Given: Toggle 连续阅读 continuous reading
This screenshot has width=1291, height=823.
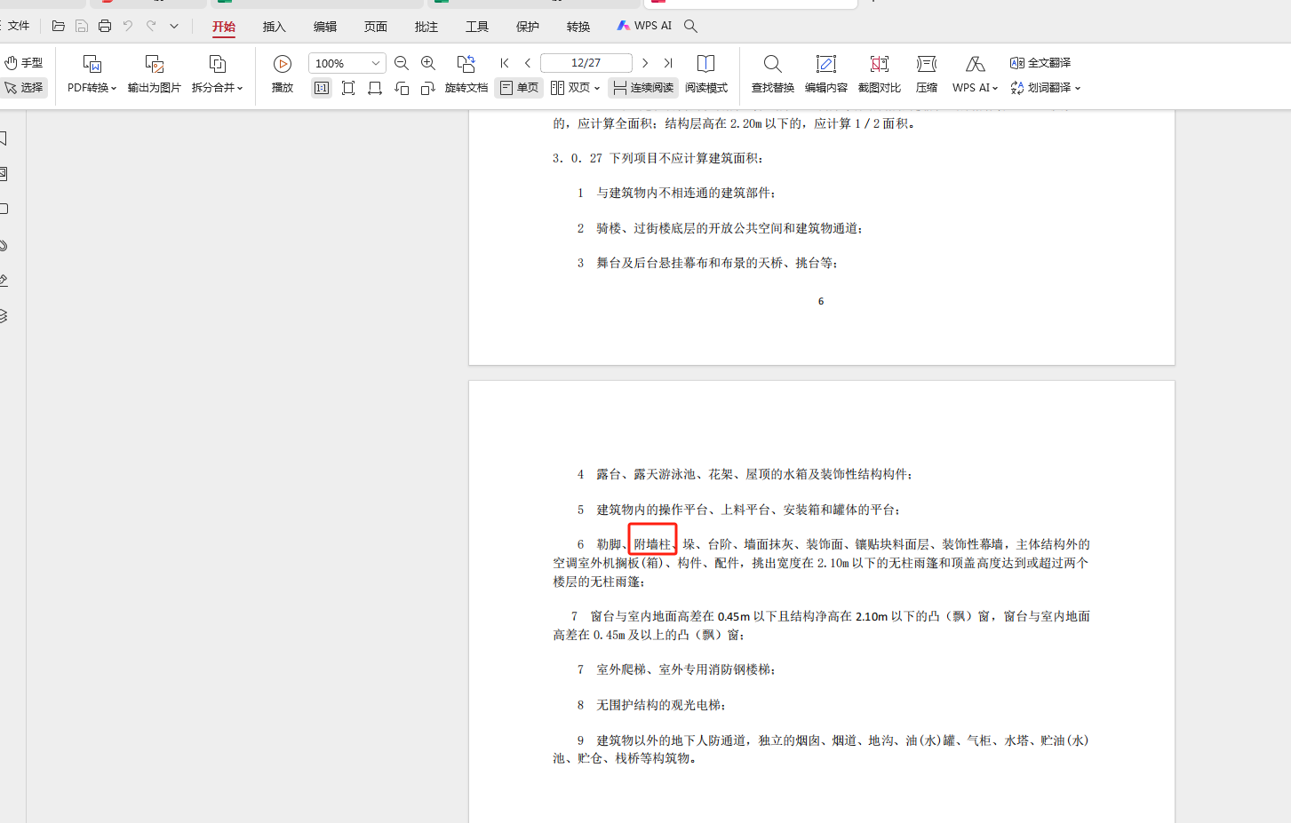Looking at the screenshot, I should point(643,88).
